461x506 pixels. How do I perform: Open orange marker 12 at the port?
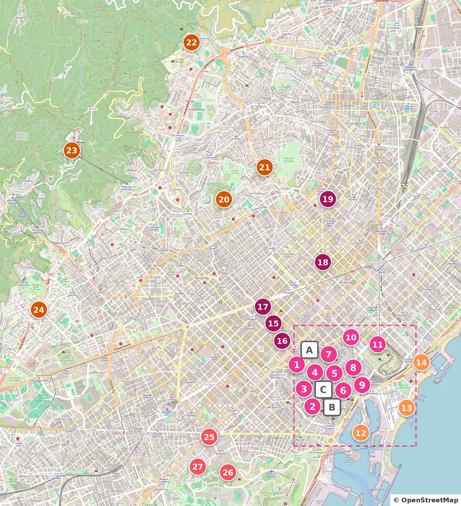361,433
